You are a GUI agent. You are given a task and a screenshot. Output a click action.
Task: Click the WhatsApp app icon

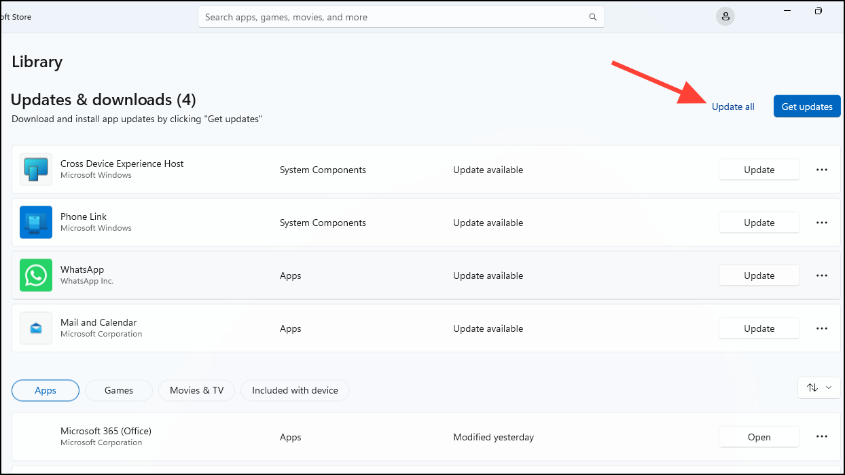(35, 275)
